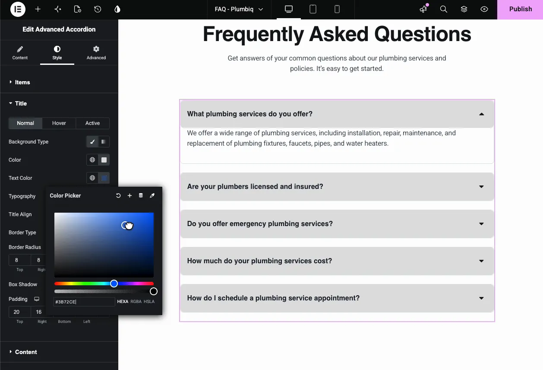
Task: Switch to desktop device preview
Action: tap(289, 9)
